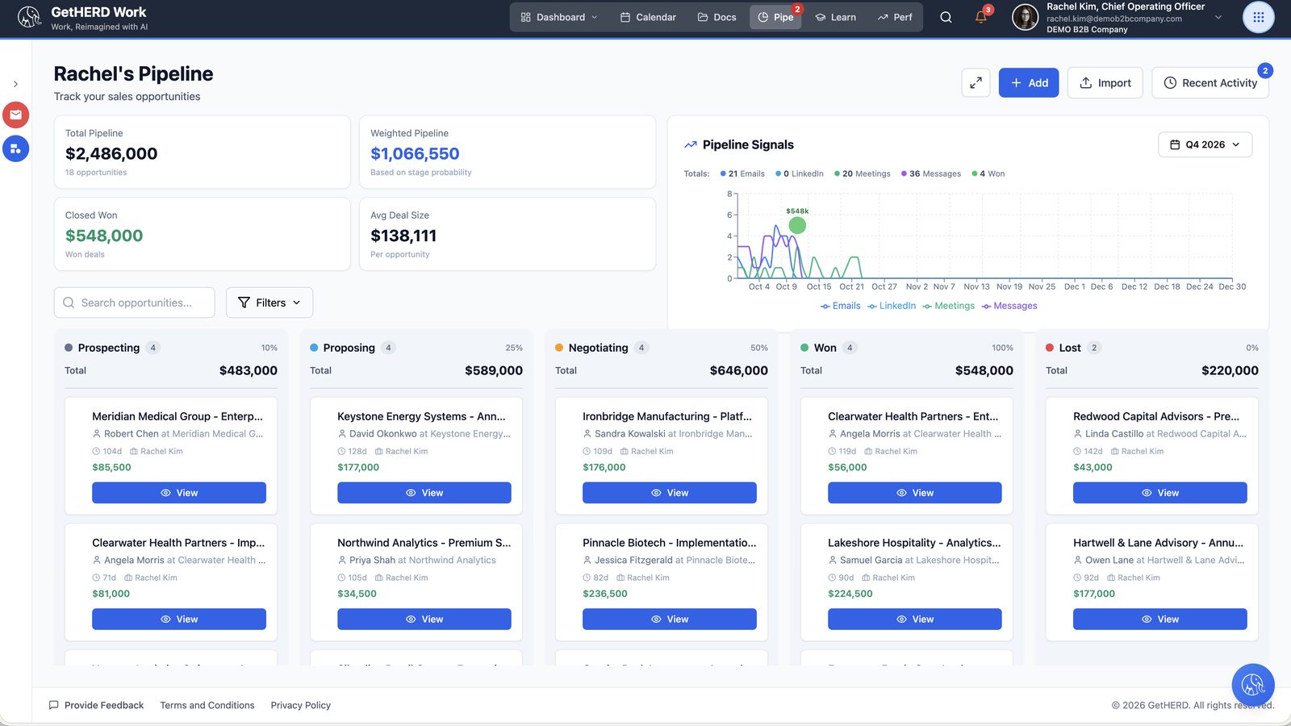This screenshot has width=1291, height=726.
Task: Click the GetHERD logo icon
Action: (x=30, y=17)
